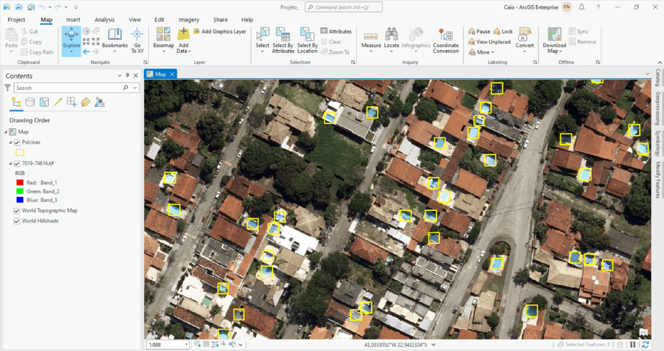Image resolution: width=664 pixels, height=351 pixels.
Task: Switch to the Imagery ribbon tab
Action: point(188,20)
